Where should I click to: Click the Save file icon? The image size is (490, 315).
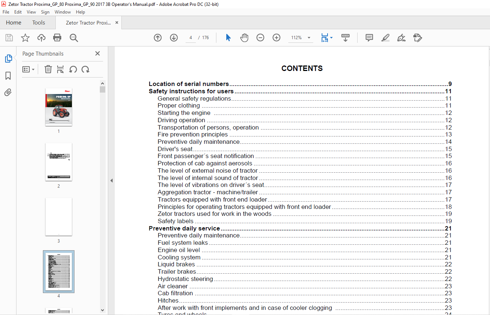9,38
